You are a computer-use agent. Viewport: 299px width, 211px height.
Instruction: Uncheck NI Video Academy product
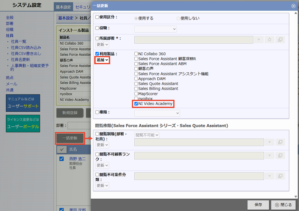(x=136, y=103)
